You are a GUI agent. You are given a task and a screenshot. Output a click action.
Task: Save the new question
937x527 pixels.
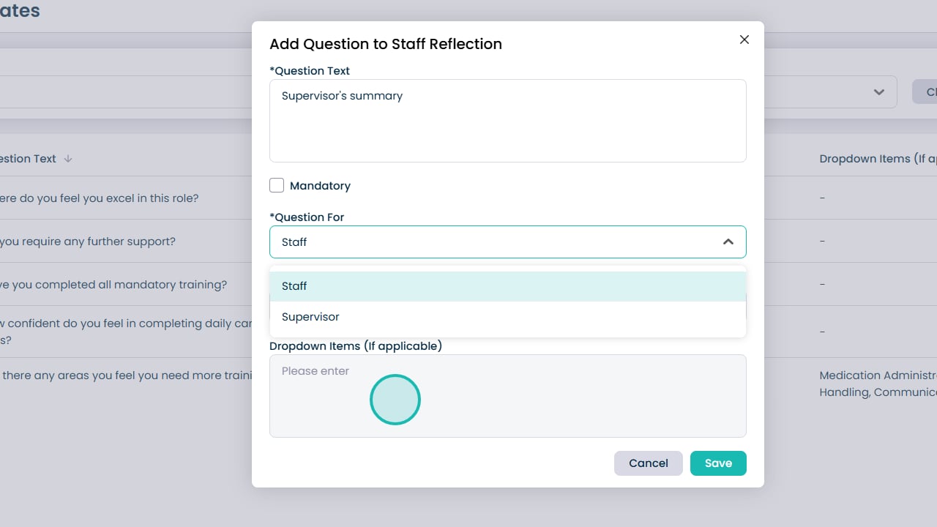coord(717,463)
